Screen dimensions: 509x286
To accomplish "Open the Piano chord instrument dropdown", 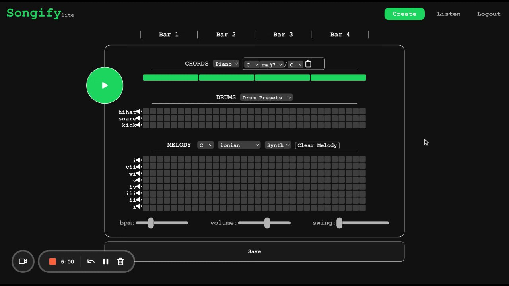I will coord(226,64).
